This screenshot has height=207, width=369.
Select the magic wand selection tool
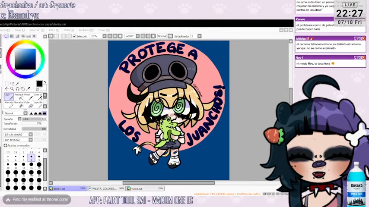18,84
